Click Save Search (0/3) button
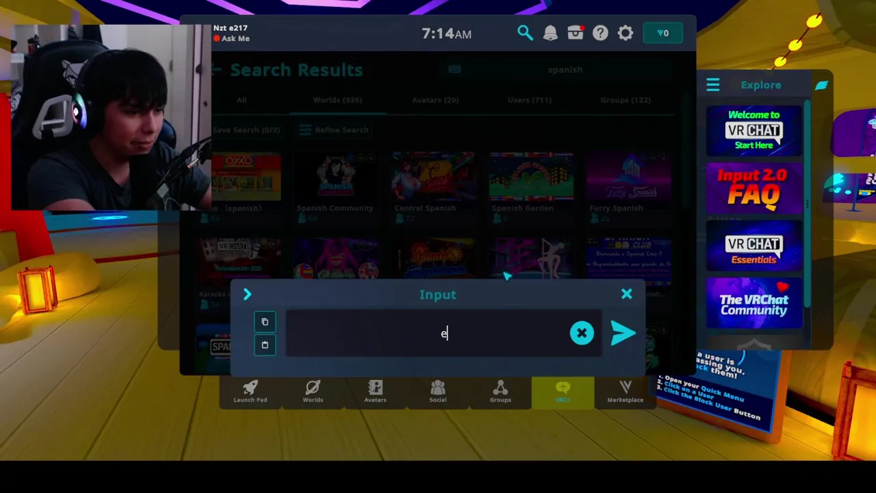Screen dimensions: 876x493 (246, 129)
